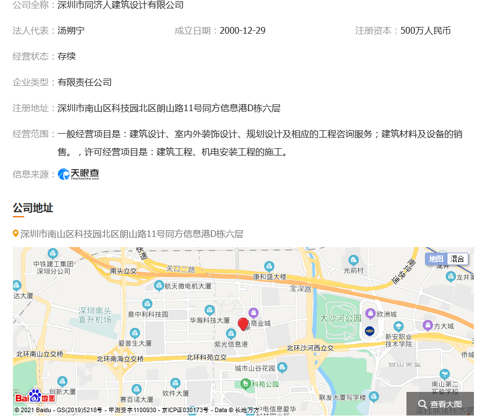479x420 pixels.
Task: Select 科苑公园 green park marker
Action: 245,384
